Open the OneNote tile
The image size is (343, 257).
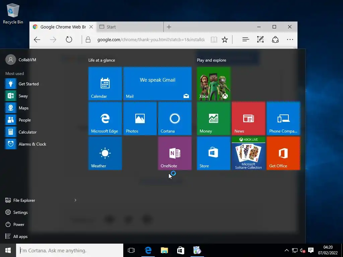click(175, 153)
